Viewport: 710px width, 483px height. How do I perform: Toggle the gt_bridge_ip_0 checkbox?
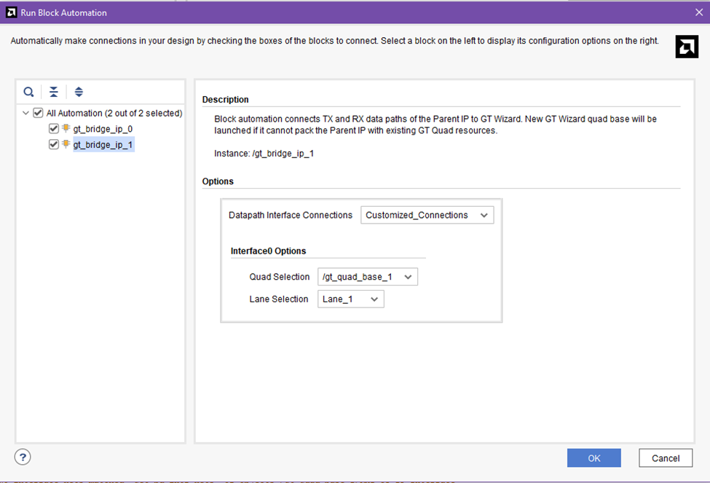point(53,129)
